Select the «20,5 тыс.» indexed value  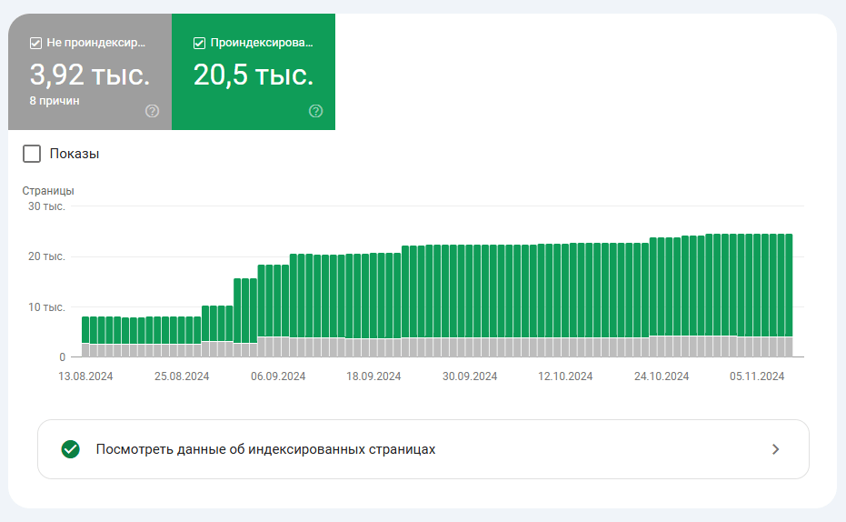tap(253, 75)
